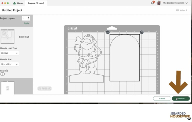The width and height of the screenshot is (192, 122).
Task: Click the Cancel button
Action: (x=162, y=98)
